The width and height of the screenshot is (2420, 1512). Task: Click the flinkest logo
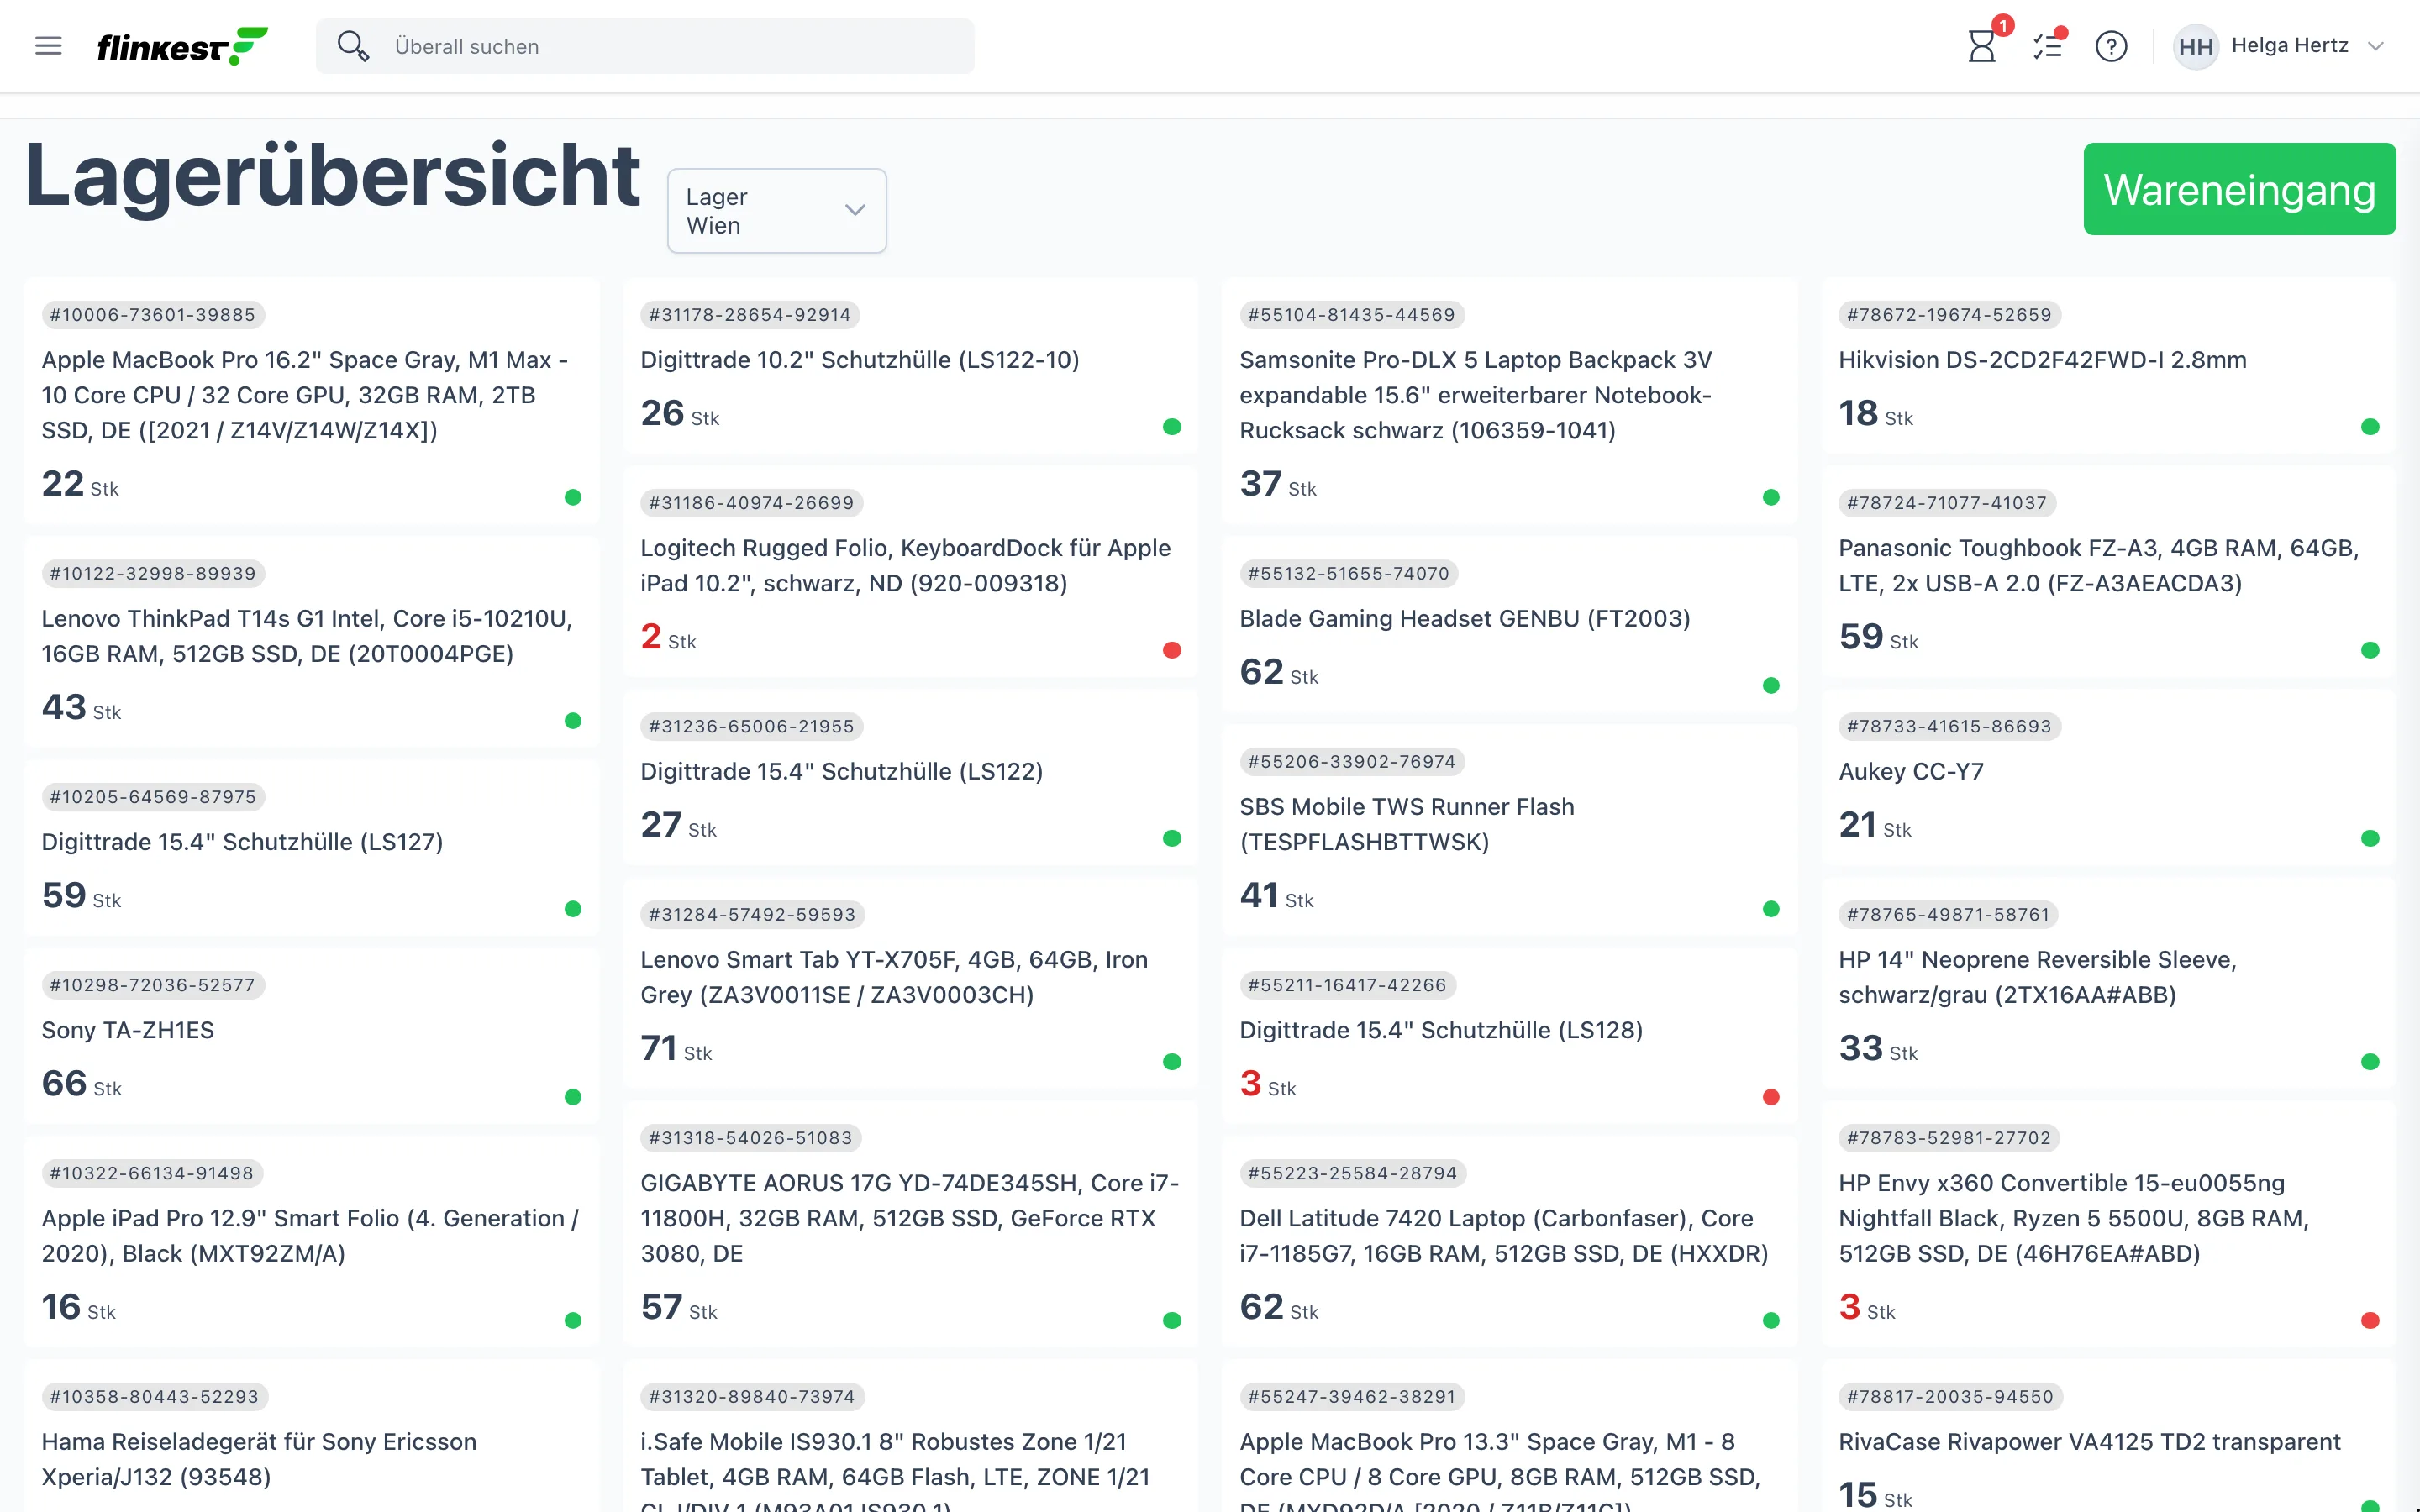point(182,46)
